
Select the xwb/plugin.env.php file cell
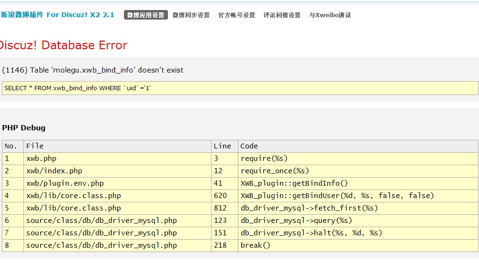117,183
